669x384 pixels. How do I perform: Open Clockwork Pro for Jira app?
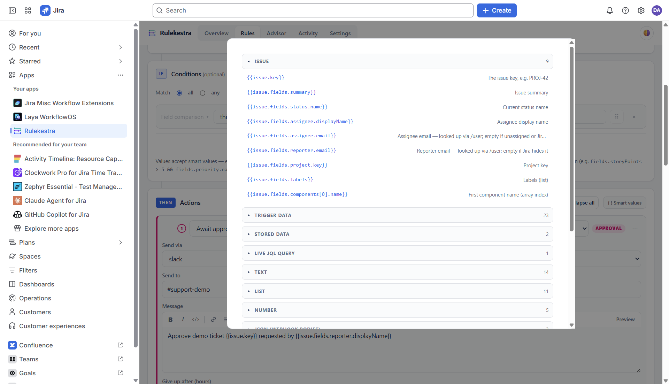coord(69,173)
